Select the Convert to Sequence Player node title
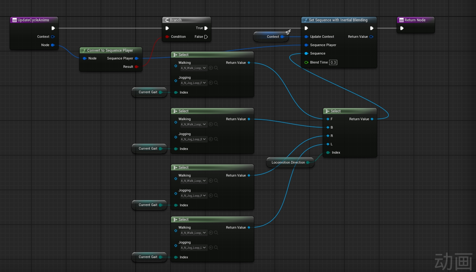Image resolution: width=476 pixels, height=272 pixels. 110,50
